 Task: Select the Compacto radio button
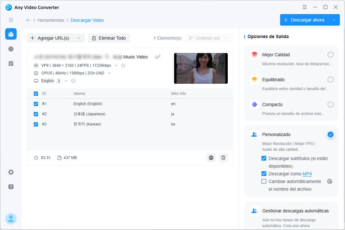click(330, 104)
